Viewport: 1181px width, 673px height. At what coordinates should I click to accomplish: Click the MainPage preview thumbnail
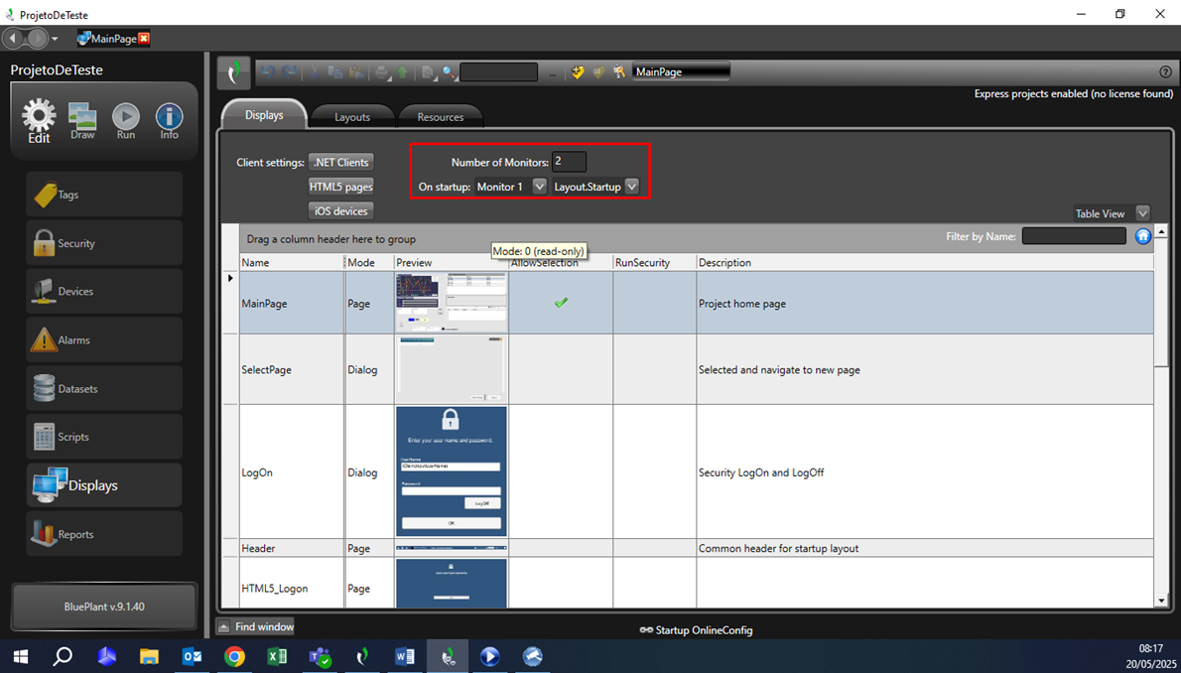[x=452, y=302]
